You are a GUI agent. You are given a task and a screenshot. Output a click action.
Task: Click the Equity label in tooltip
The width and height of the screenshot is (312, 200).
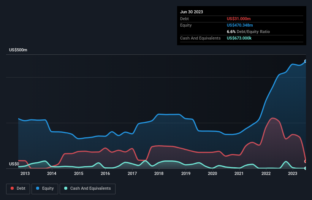(186, 25)
